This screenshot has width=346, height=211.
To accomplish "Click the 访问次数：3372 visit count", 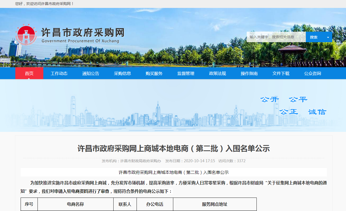I will pos(232,161).
